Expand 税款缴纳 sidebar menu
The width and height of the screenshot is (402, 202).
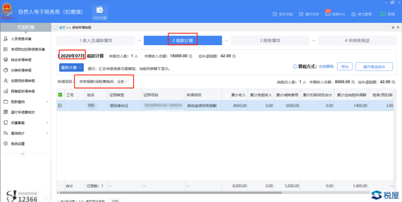[x=47, y=102]
